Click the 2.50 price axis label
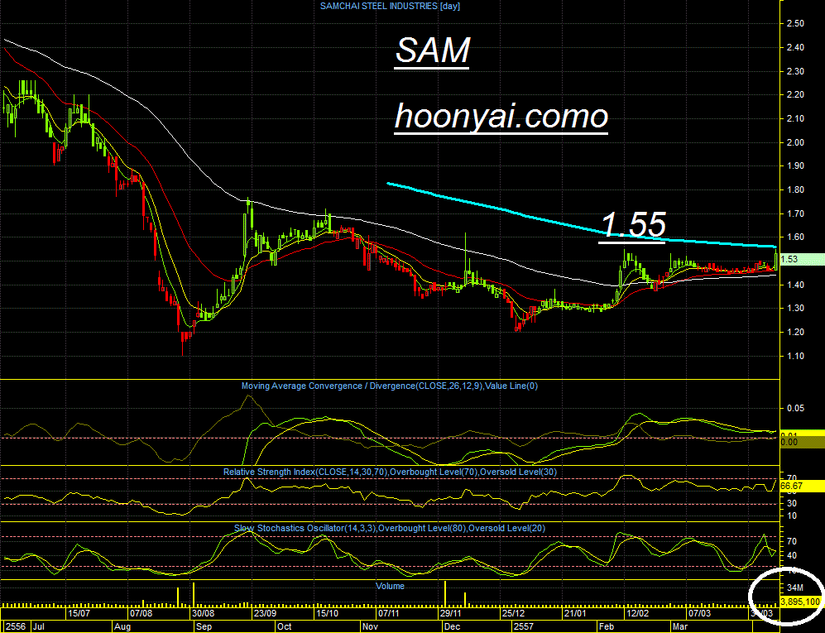 (795, 24)
